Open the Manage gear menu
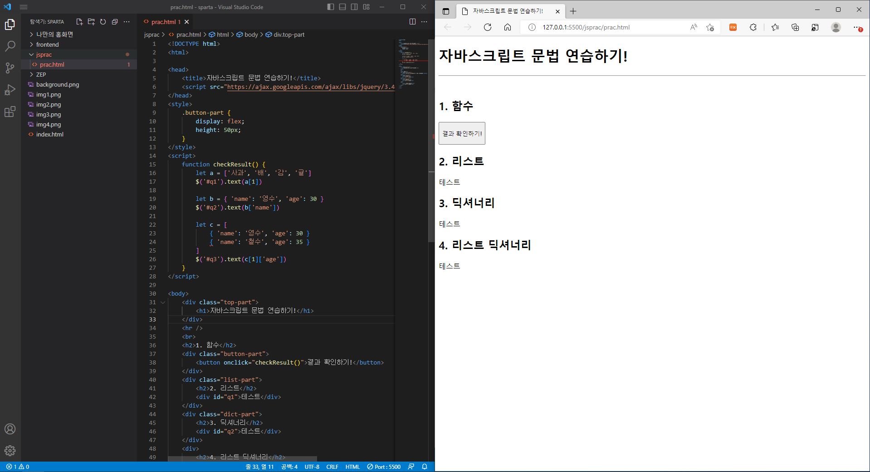The height and width of the screenshot is (472, 870). pyautogui.click(x=10, y=451)
